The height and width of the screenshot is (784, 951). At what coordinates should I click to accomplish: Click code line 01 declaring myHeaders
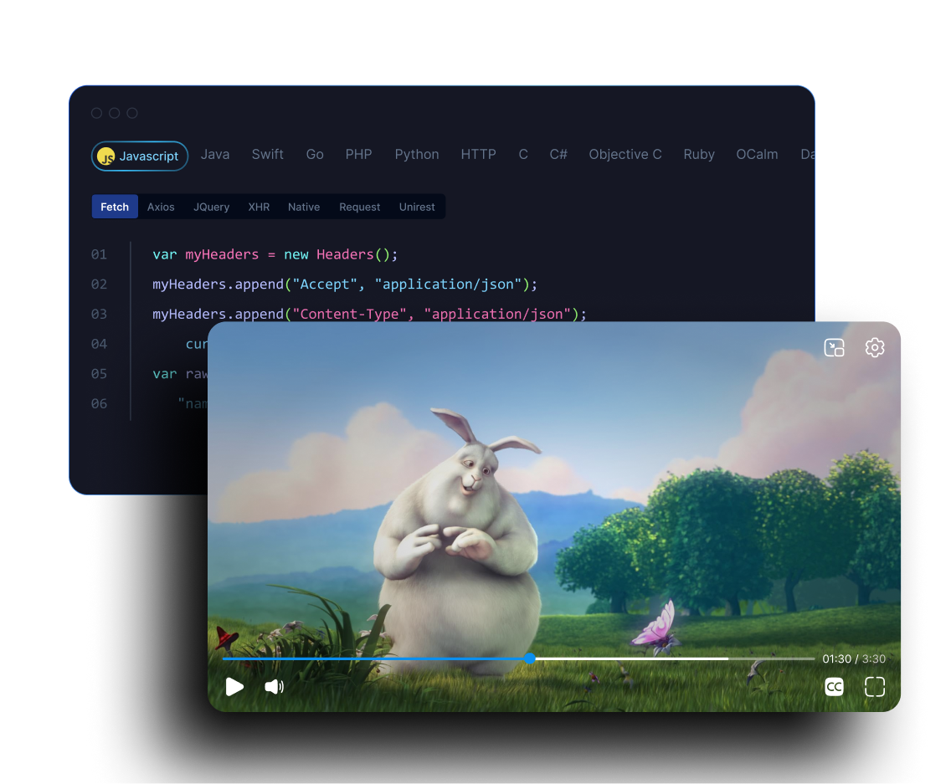(275, 254)
